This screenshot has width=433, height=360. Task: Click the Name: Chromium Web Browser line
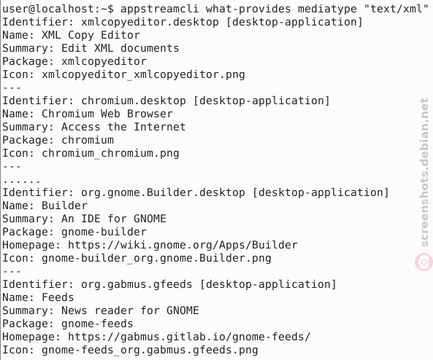coord(88,114)
